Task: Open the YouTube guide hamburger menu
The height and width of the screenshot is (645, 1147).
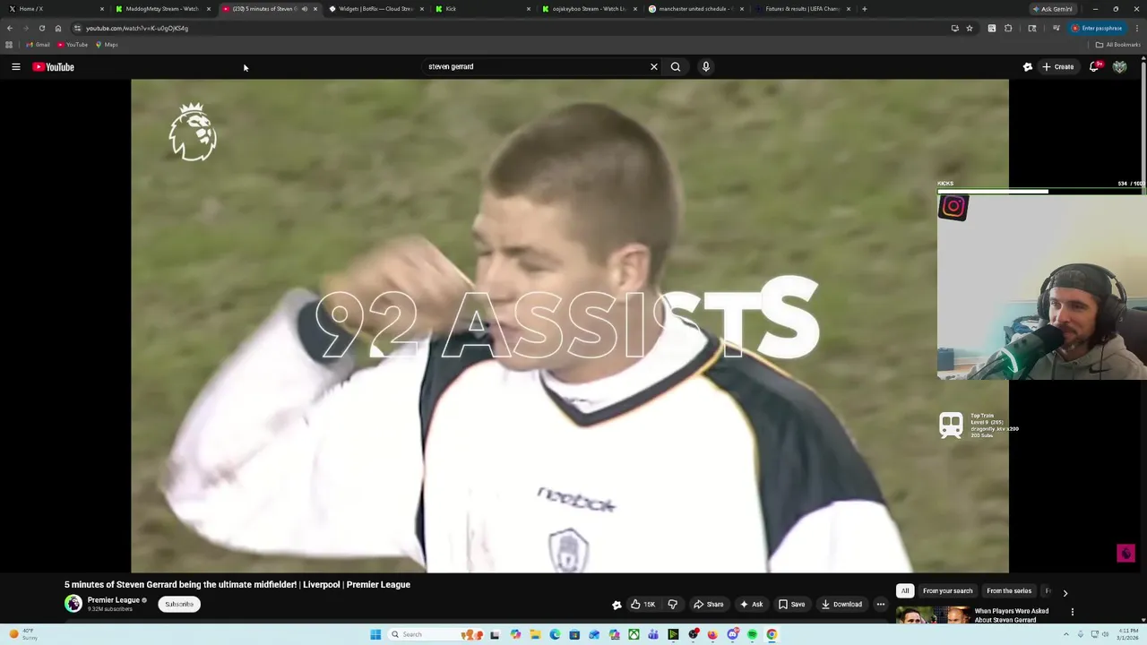Action: pos(15,66)
